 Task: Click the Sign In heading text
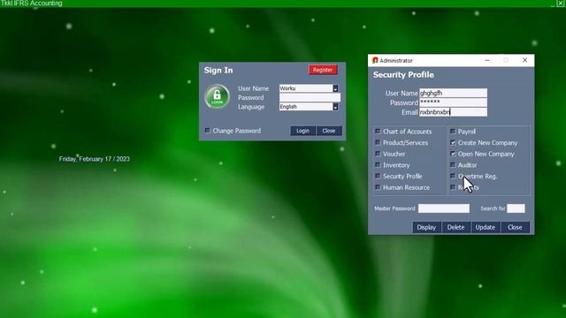[x=218, y=71]
